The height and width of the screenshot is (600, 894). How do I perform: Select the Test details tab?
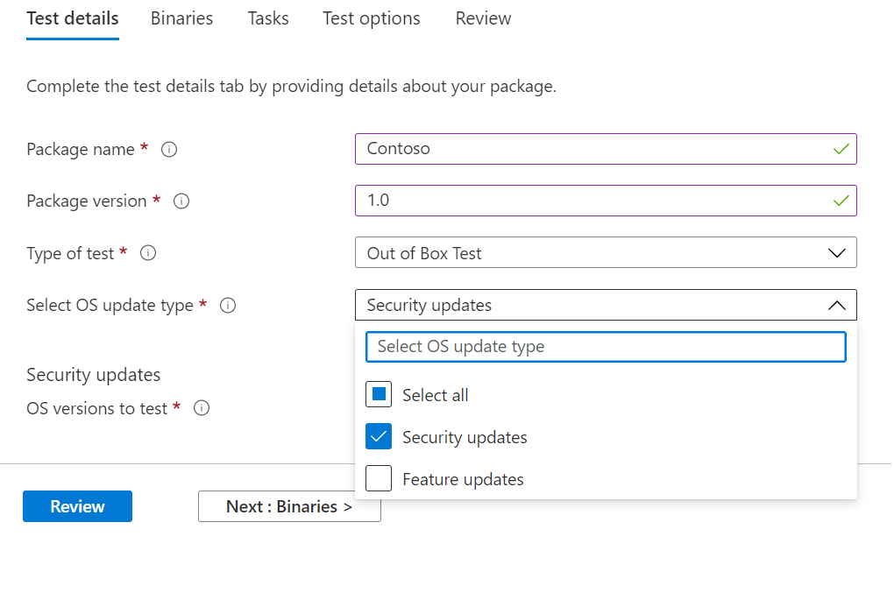(x=73, y=18)
